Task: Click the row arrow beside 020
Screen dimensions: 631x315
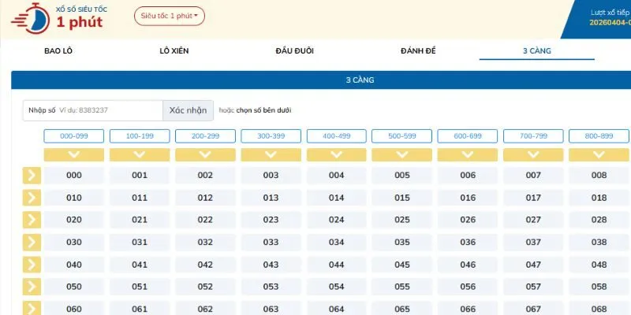Action: point(32,220)
